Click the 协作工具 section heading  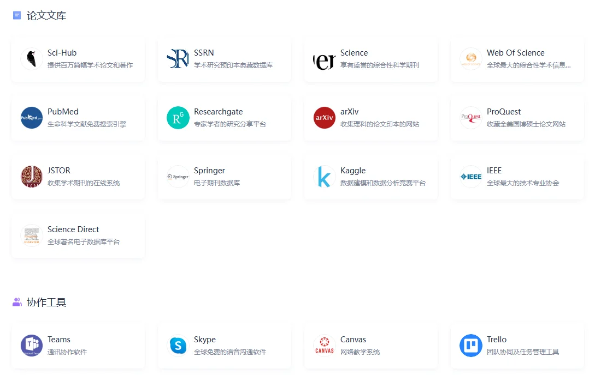(x=46, y=302)
